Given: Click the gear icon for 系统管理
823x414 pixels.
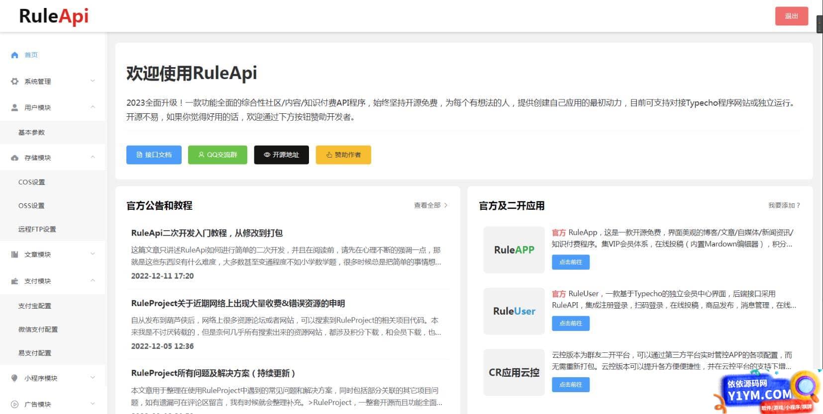Looking at the screenshot, I should (x=14, y=81).
